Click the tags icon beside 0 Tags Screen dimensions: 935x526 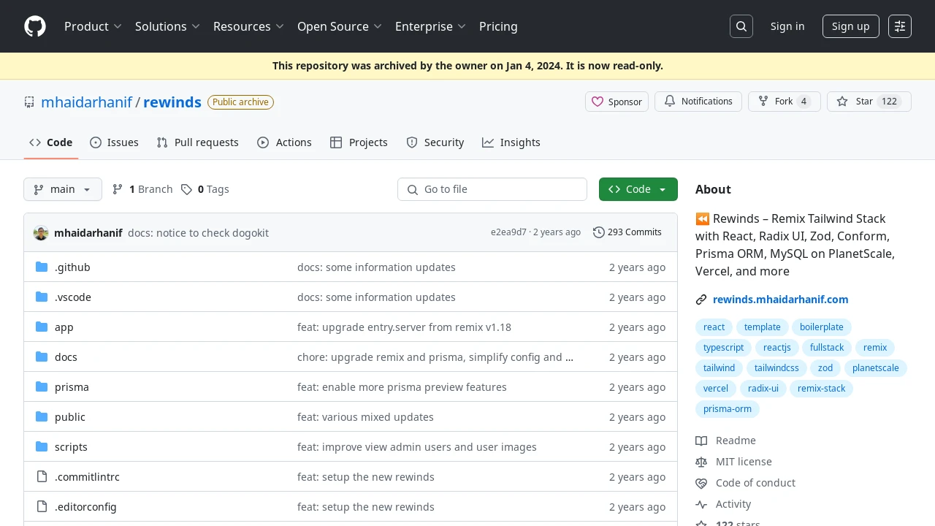[187, 189]
